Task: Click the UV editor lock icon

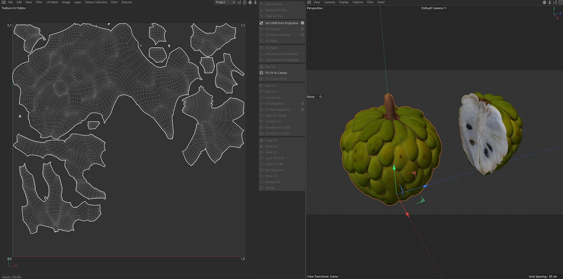Action: point(244,2)
